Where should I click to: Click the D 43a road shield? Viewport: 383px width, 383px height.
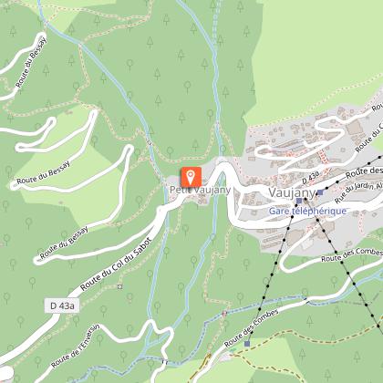click(x=62, y=305)
